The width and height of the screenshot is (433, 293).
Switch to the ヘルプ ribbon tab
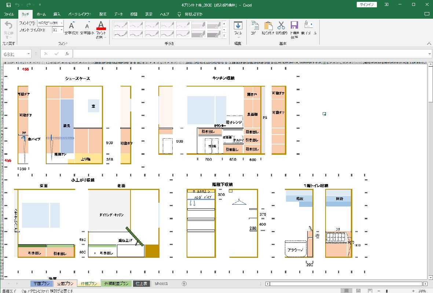[165, 14]
